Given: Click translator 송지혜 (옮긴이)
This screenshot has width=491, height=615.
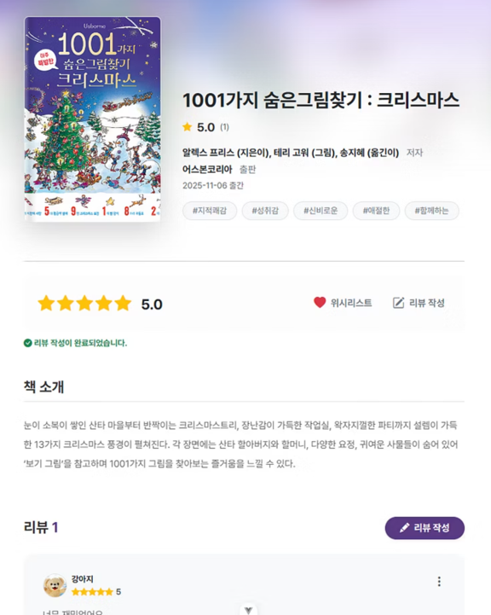Looking at the screenshot, I should point(369,153).
